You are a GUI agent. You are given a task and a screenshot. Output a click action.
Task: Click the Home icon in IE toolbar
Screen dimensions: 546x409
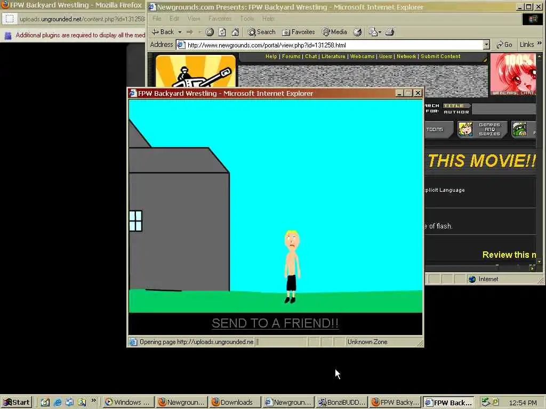coord(235,32)
